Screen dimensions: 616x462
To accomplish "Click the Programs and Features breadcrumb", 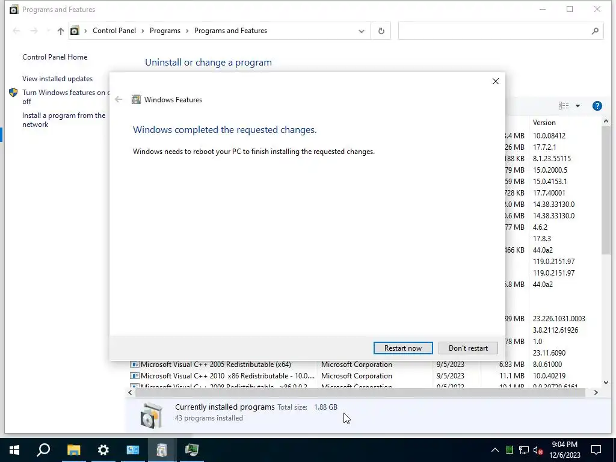I will pos(230,31).
